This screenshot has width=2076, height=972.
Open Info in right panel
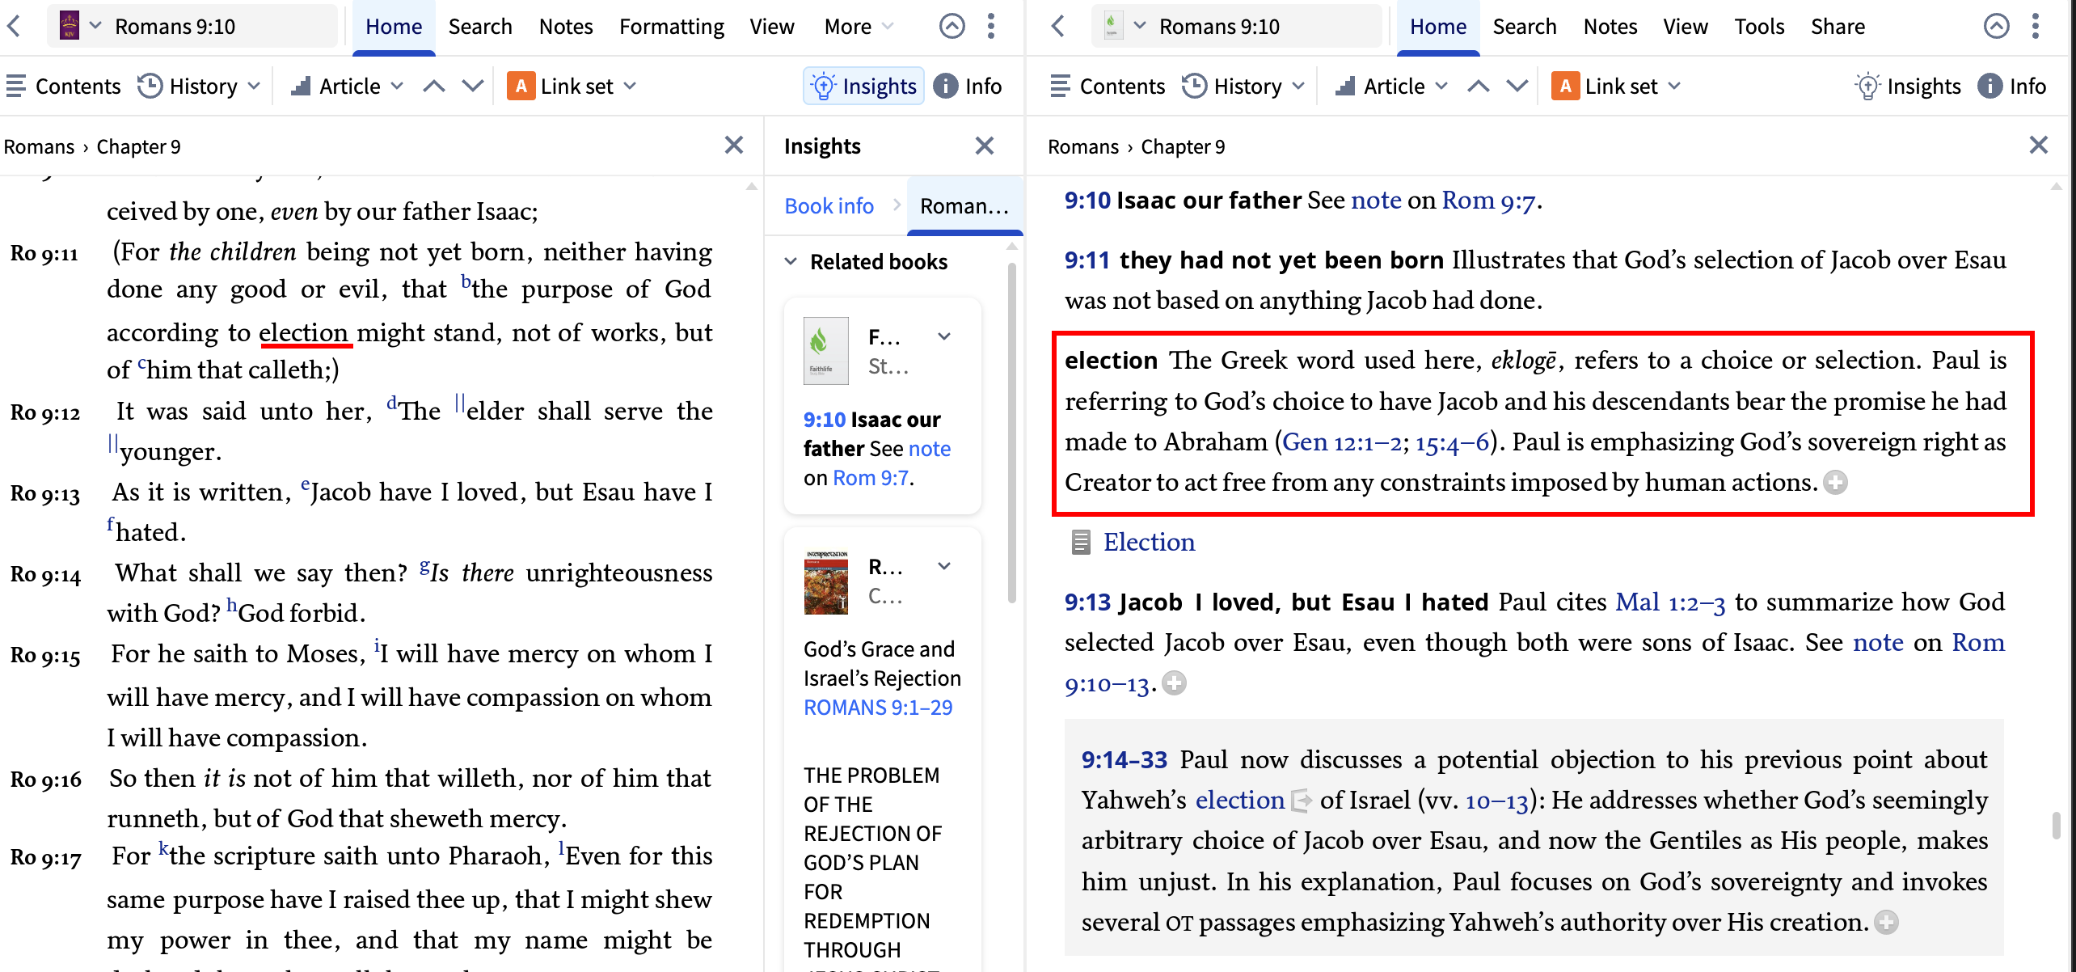pos(2012,86)
